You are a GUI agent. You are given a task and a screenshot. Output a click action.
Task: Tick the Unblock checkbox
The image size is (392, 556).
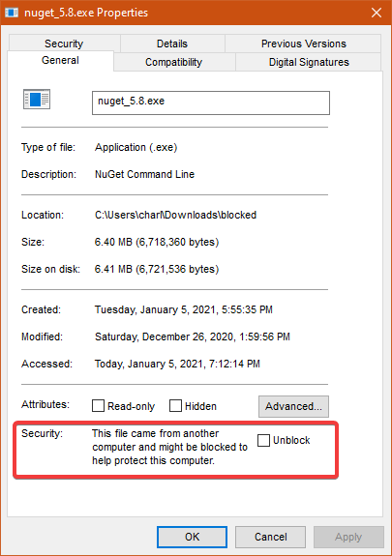point(263,440)
